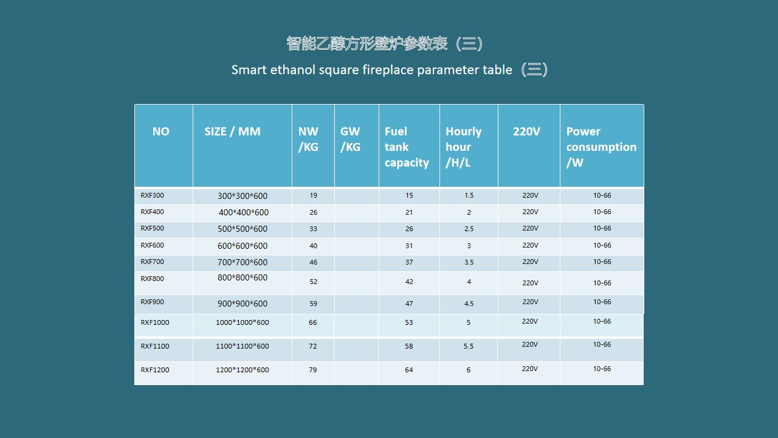Select the fuel tank capacity value '42'

point(409,282)
